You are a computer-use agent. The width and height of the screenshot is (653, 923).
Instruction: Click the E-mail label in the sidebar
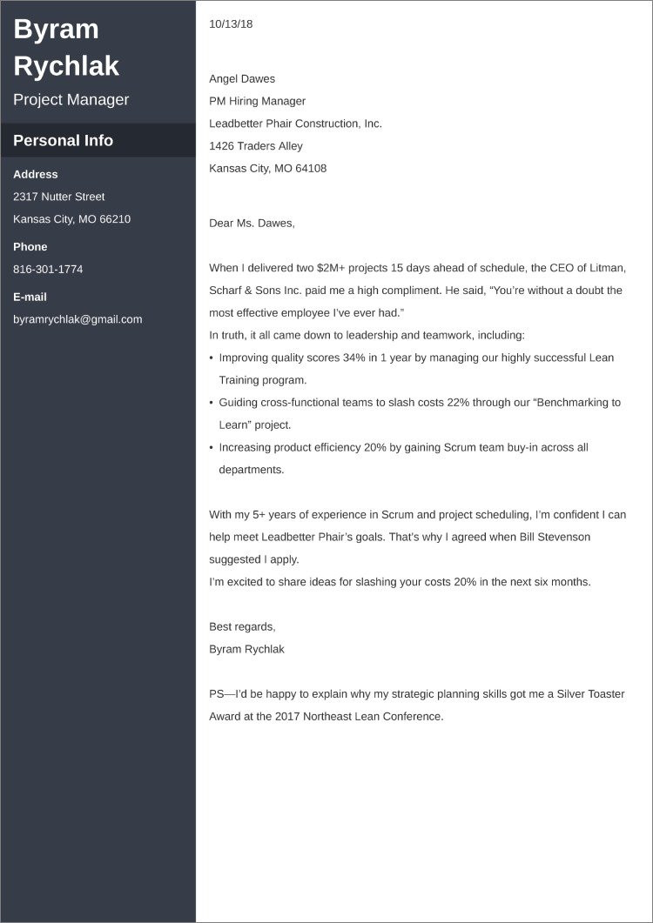(30, 297)
